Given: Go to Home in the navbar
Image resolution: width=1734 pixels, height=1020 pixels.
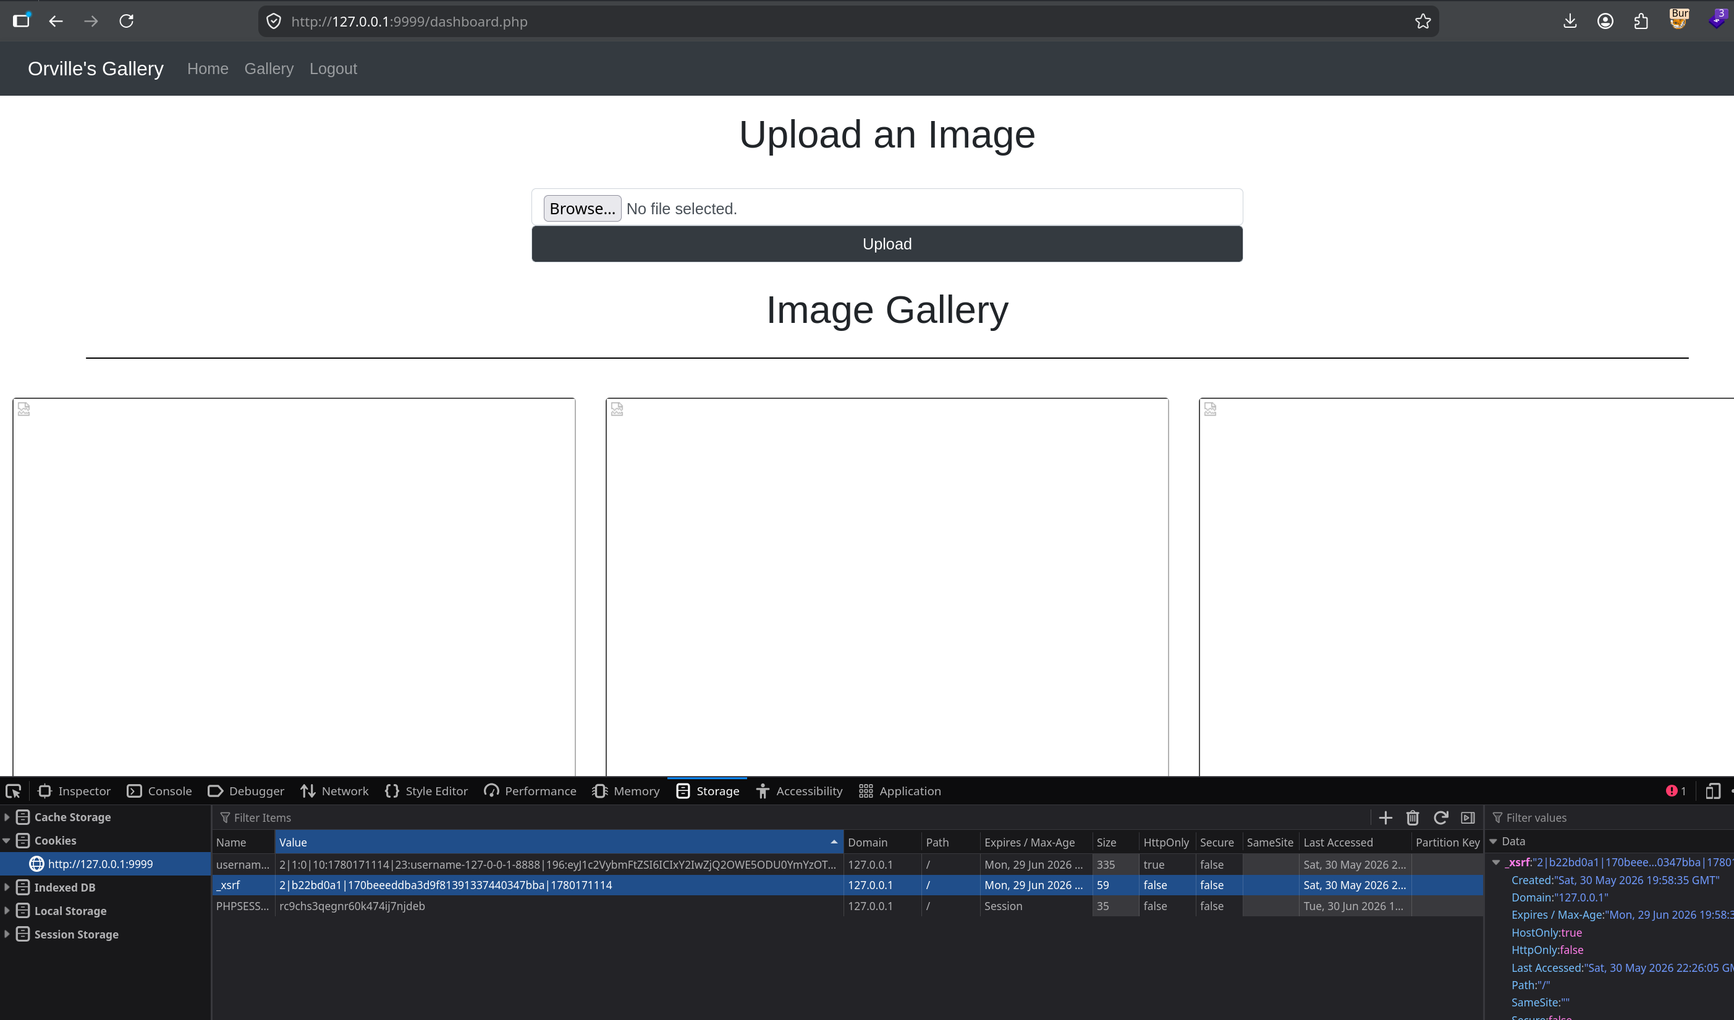Looking at the screenshot, I should [208, 69].
